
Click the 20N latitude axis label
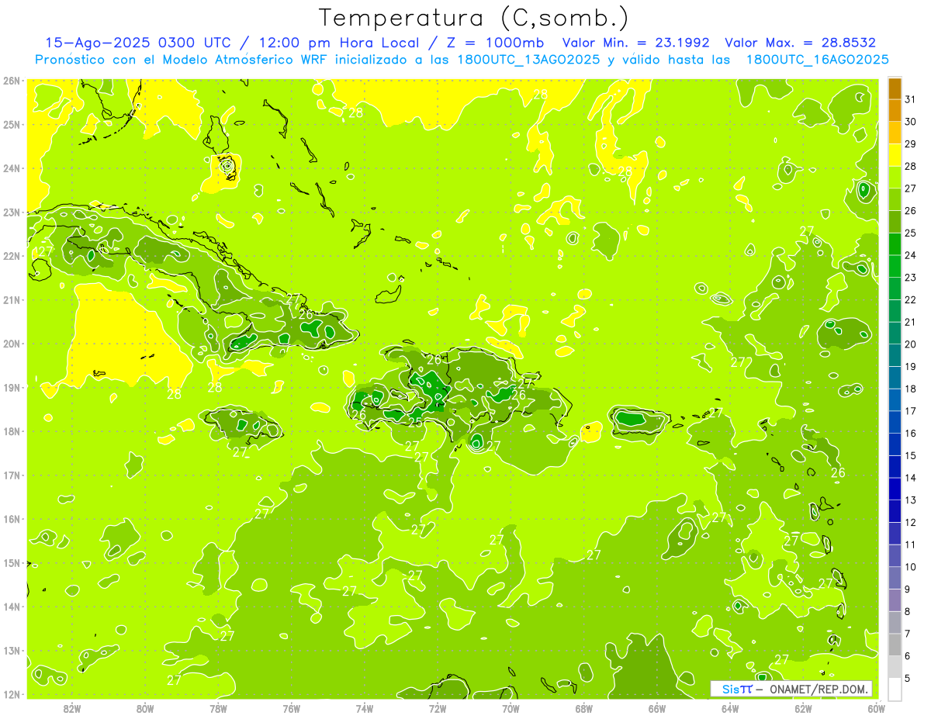(11, 344)
